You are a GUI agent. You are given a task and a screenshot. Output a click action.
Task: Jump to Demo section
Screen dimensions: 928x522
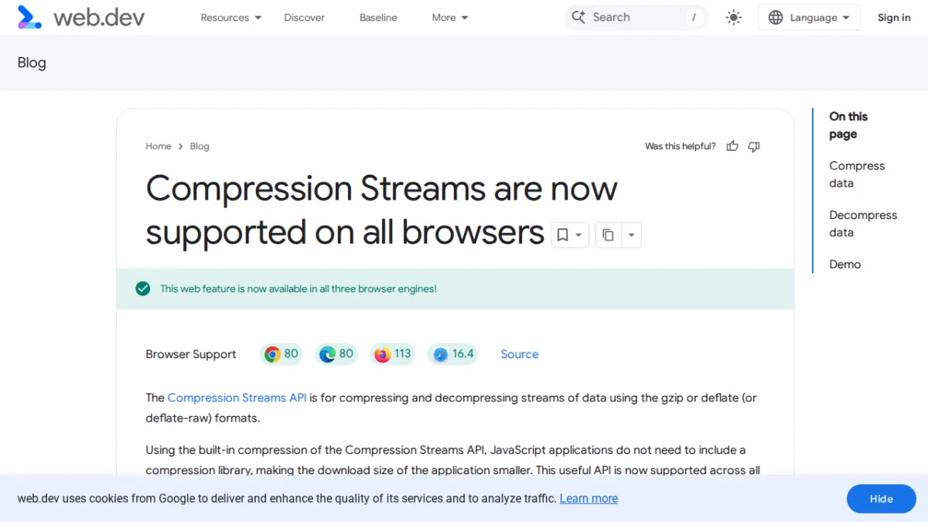[x=844, y=264]
